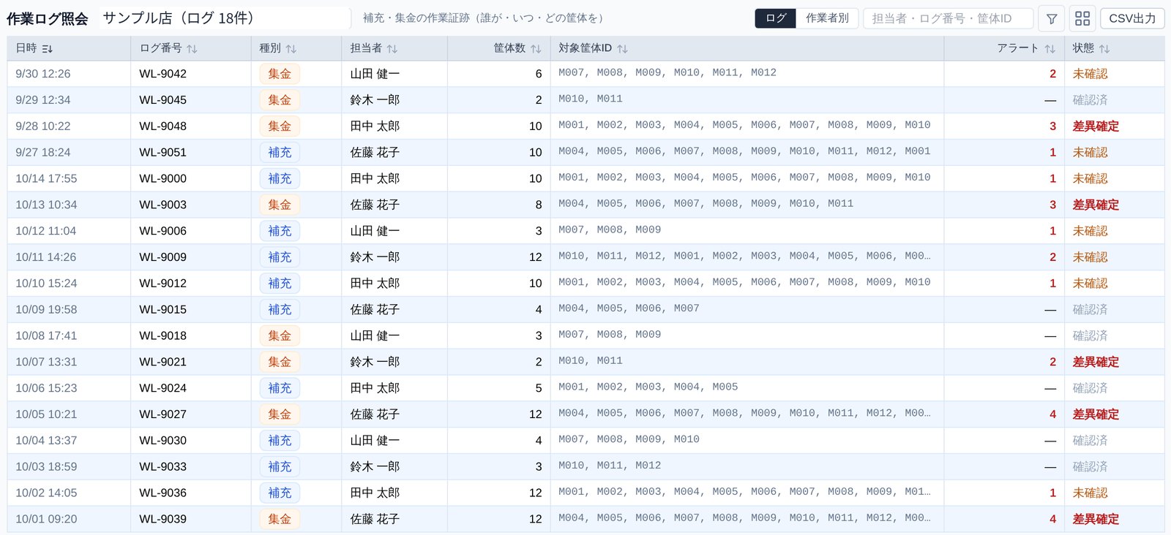Open the filter funnel icon

1052,18
